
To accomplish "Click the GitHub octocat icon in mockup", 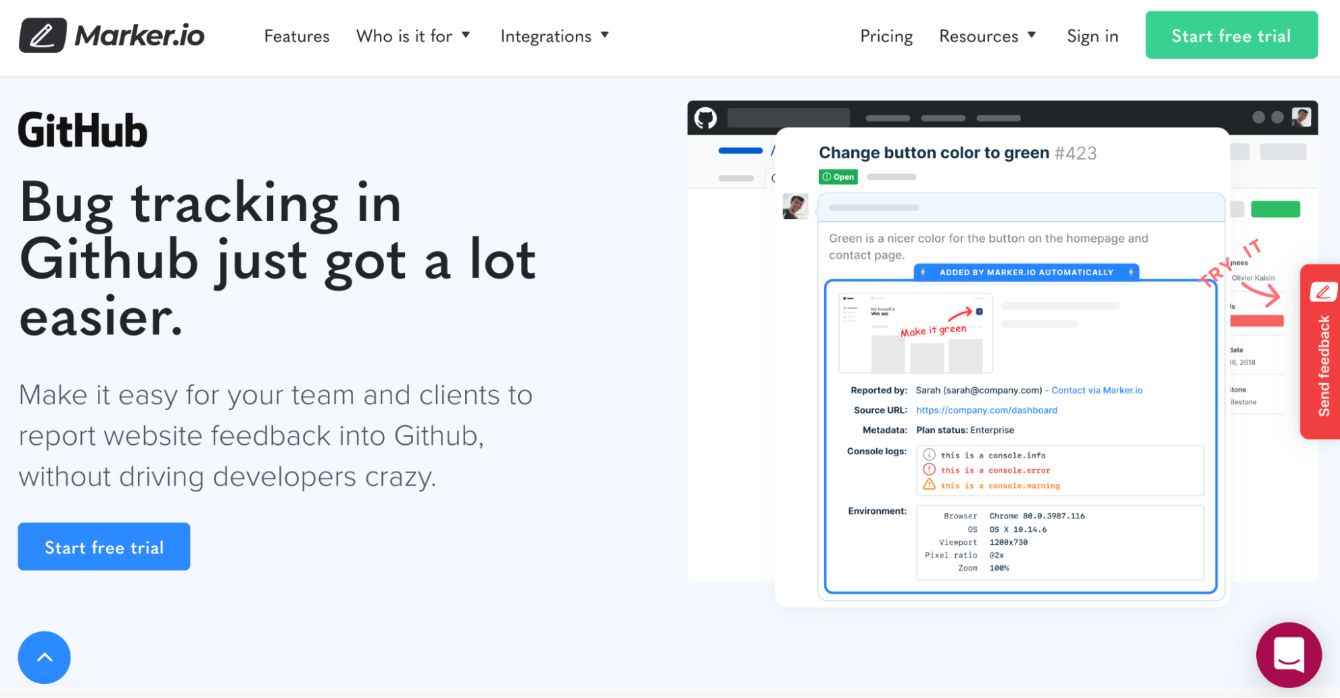I will tap(705, 118).
